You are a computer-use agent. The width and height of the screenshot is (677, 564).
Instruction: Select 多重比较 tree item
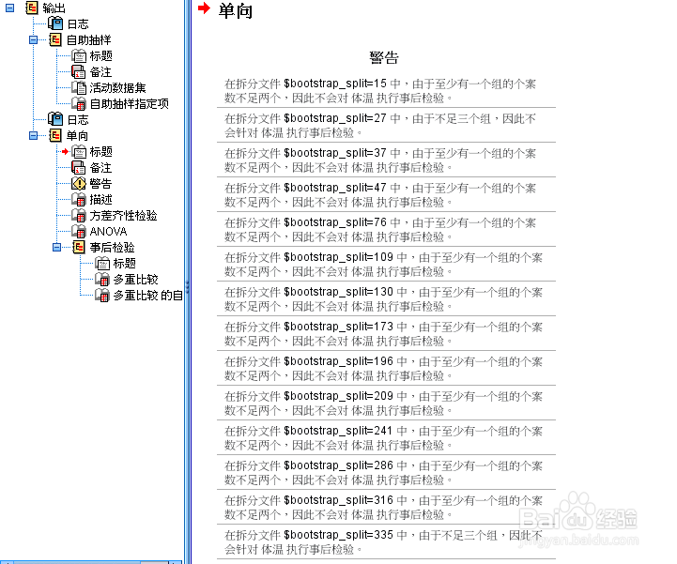[x=135, y=280]
